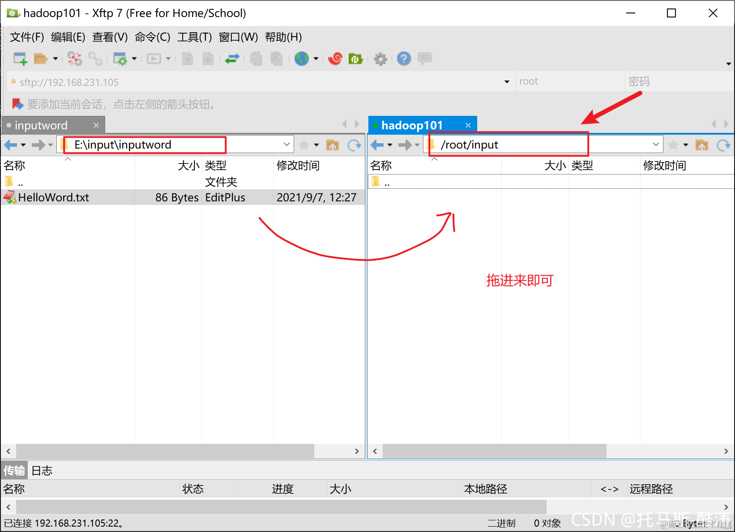The width and height of the screenshot is (735, 532).
Task: Open the 工具(T) menu
Action: [195, 37]
